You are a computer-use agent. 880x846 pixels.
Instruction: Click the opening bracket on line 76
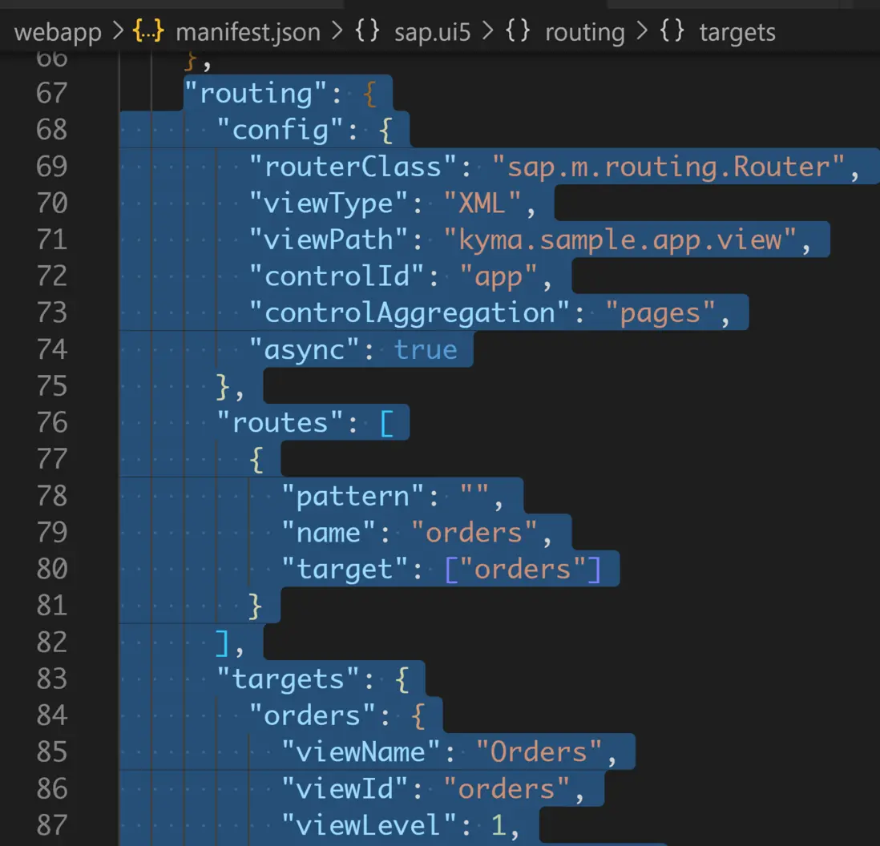(386, 423)
